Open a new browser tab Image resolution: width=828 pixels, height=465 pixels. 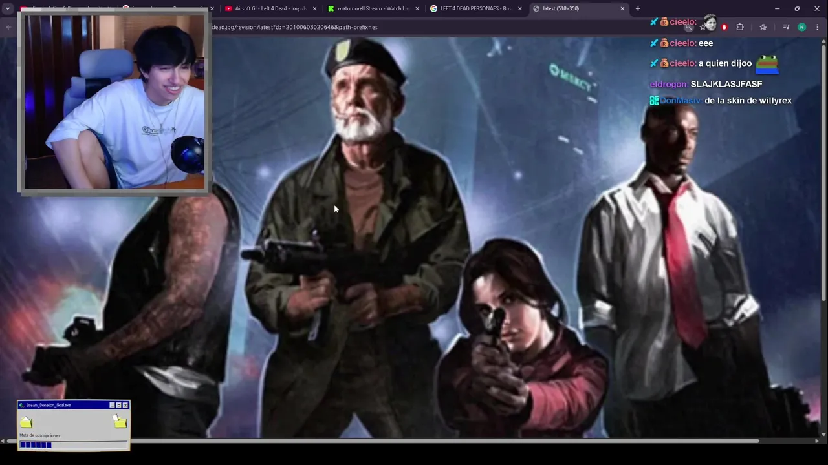638,8
